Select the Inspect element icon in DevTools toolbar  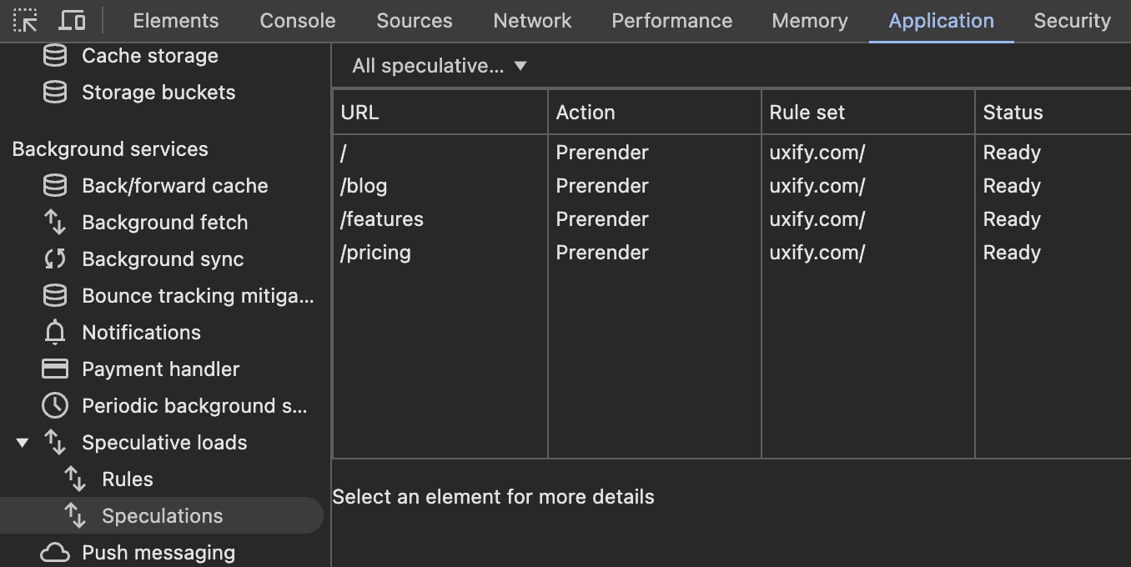pyautogui.click(x=25, y=20)
